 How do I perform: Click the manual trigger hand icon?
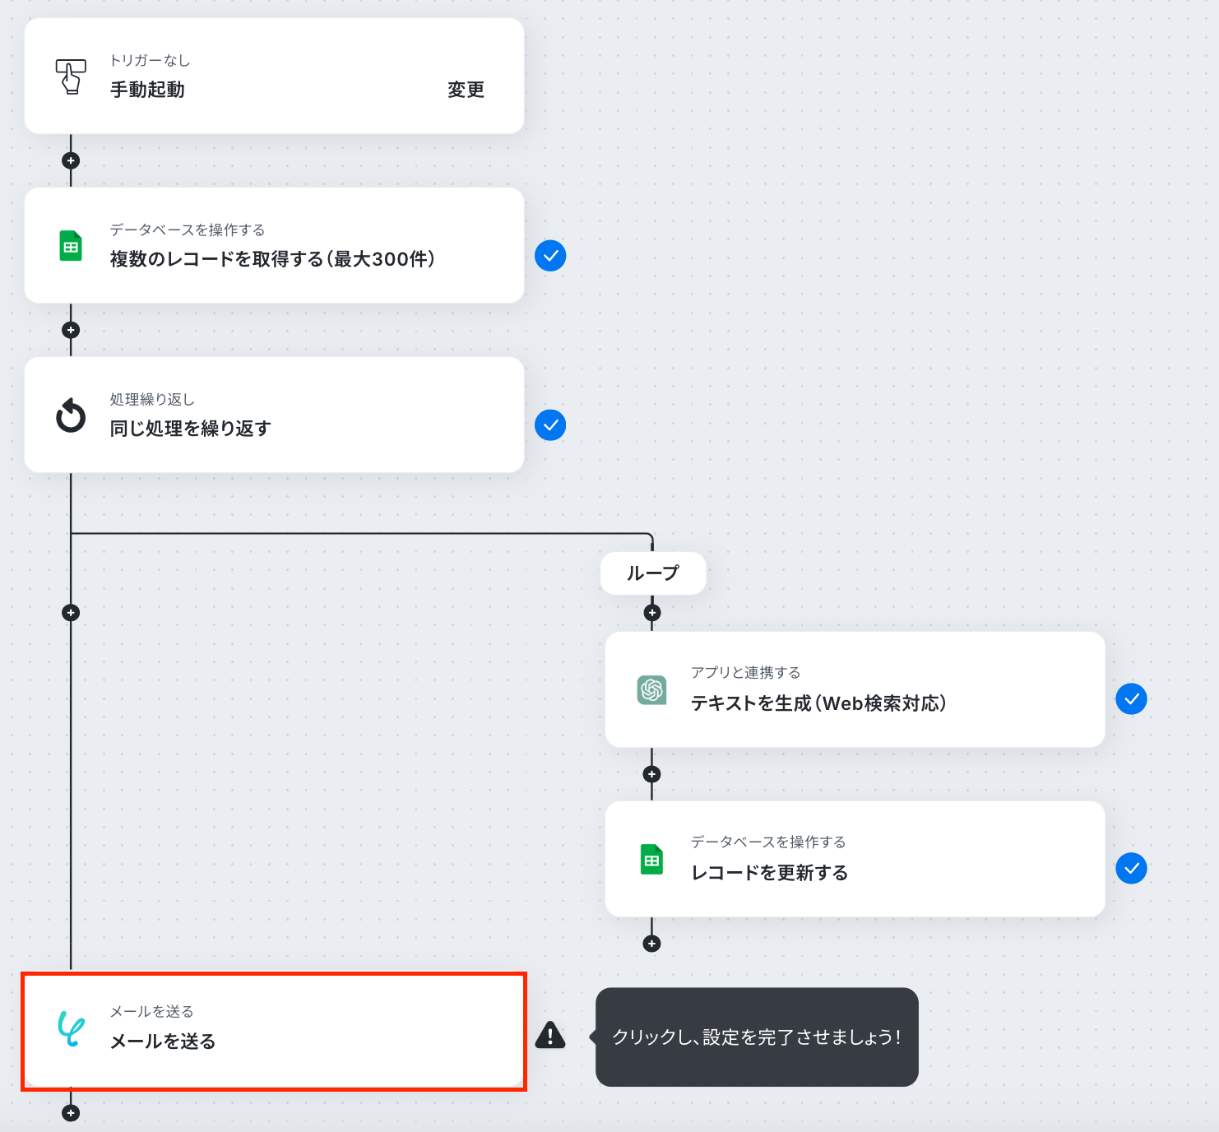click(x=71, y=77)
